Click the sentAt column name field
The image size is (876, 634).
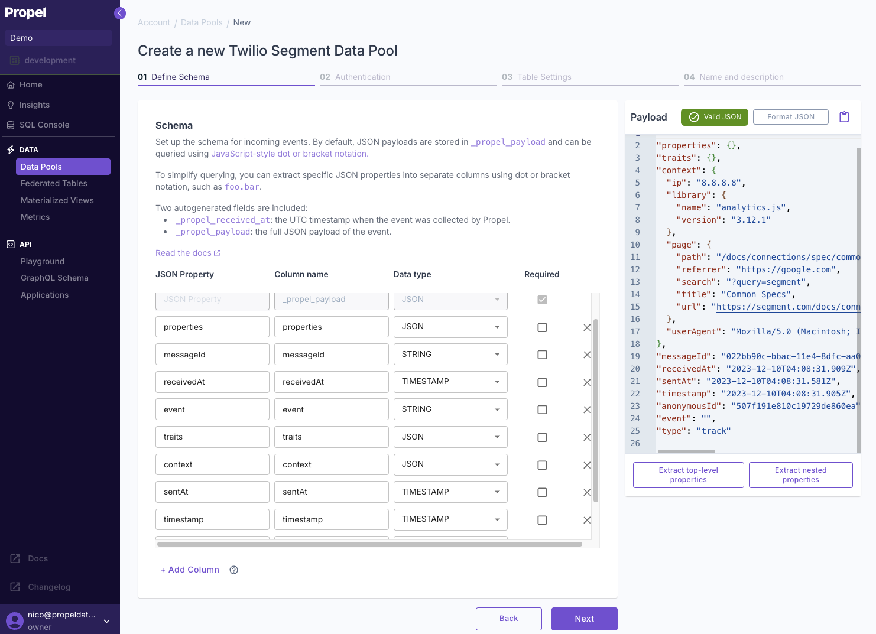(x=331, y=492)
